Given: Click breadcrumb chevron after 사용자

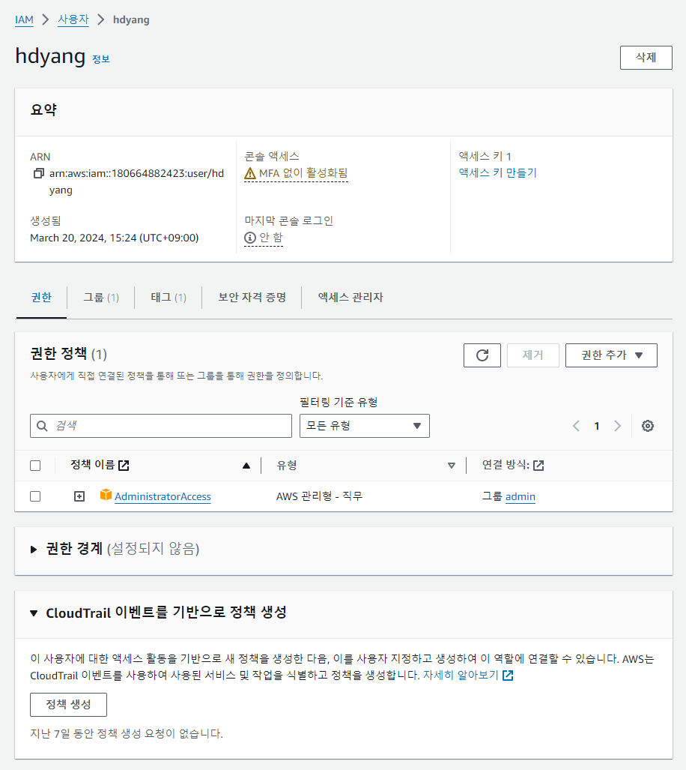Looking at the screenshot, I should 101,19.
